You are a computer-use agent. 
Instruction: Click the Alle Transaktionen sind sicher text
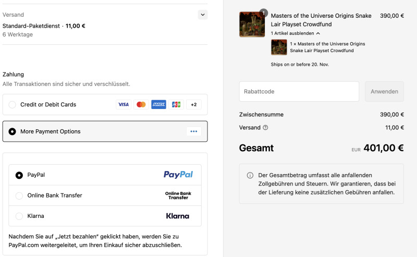coord(66,84)
